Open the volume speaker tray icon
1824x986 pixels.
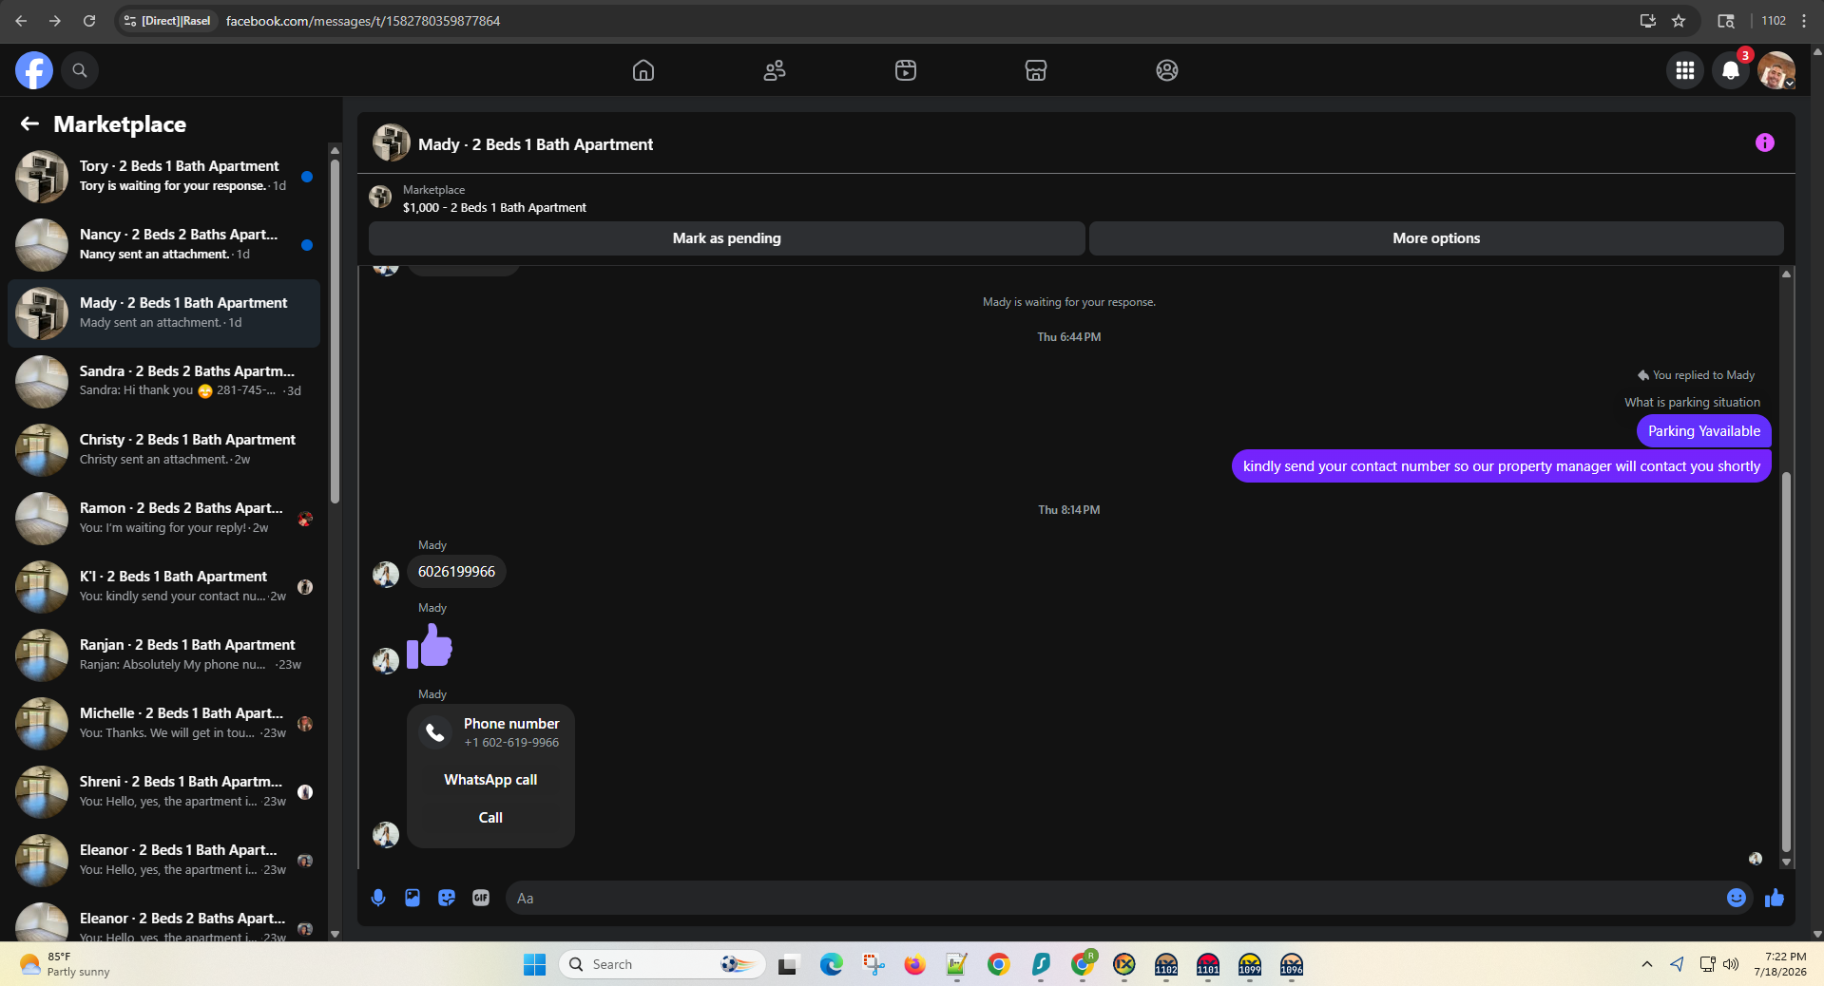(1732, 964)
